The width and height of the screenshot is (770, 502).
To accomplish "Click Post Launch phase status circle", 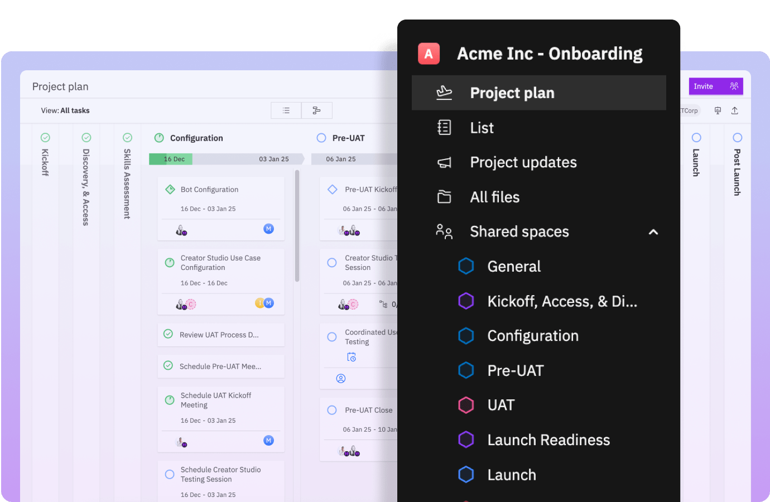I will click(x=738, y=138).
